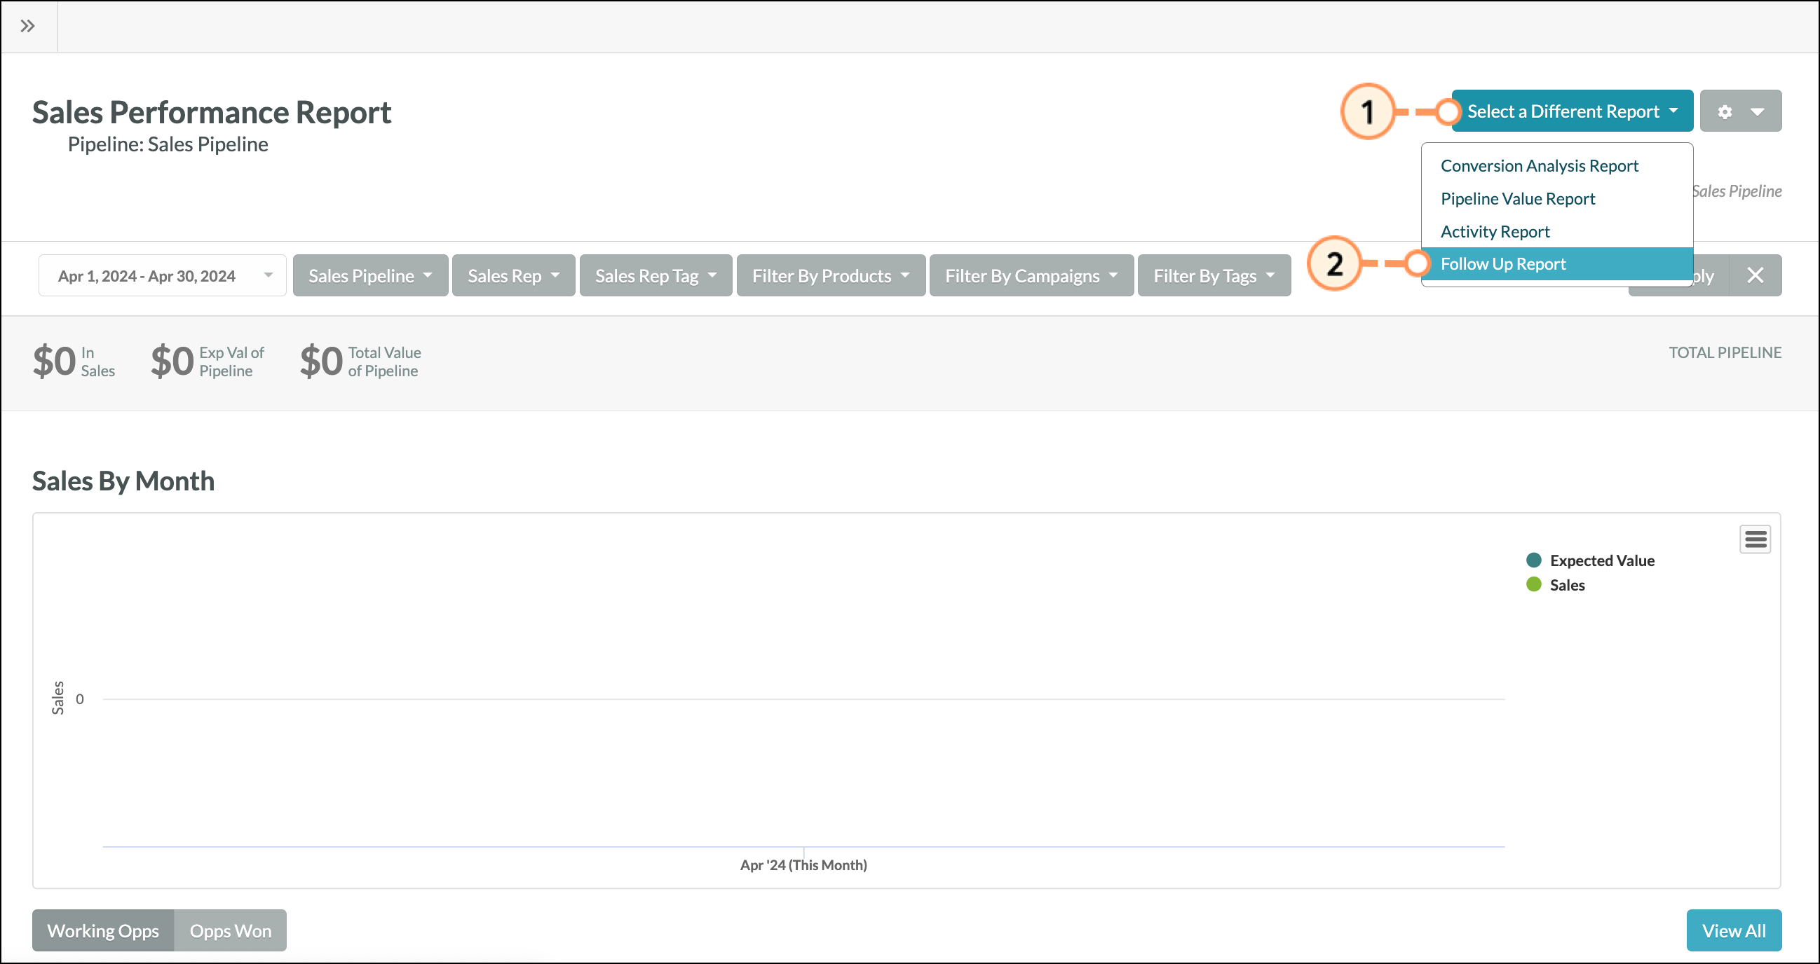This screenshot has height=964, width=1820.
Task: Toggle the Sales series legend entry
Action: pos(1555,585)
